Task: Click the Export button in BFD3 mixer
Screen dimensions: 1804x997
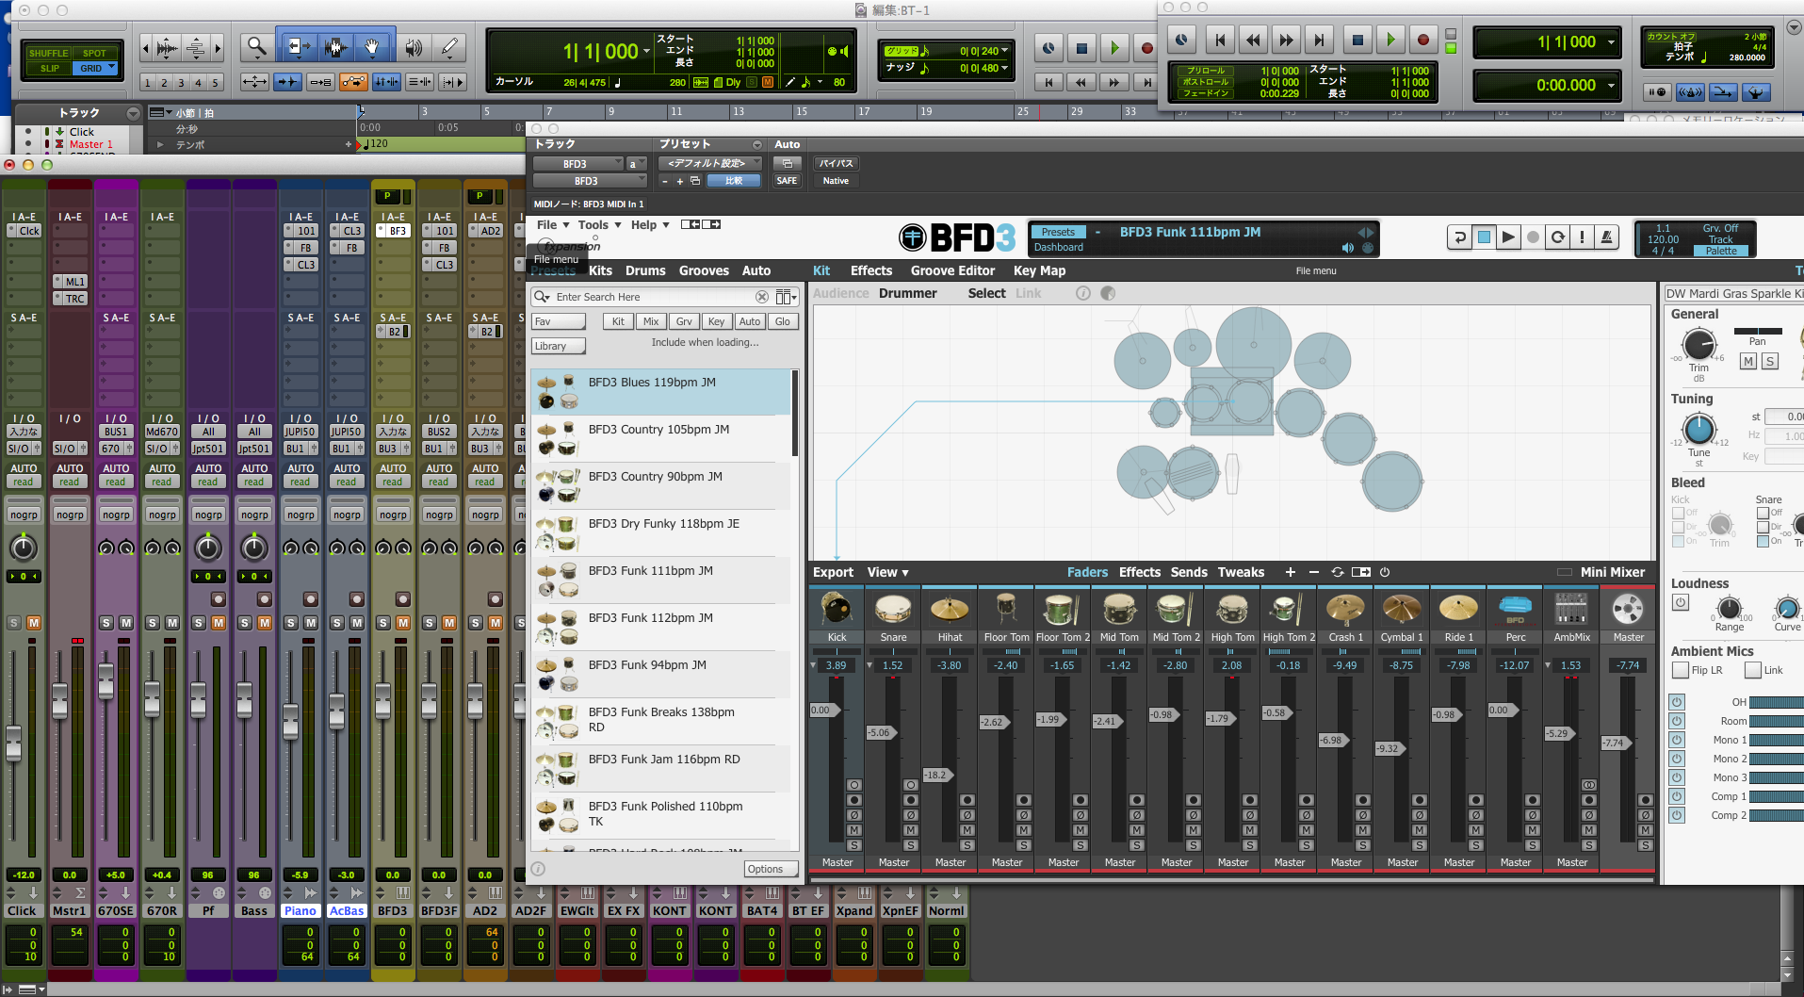Action: 833,572
